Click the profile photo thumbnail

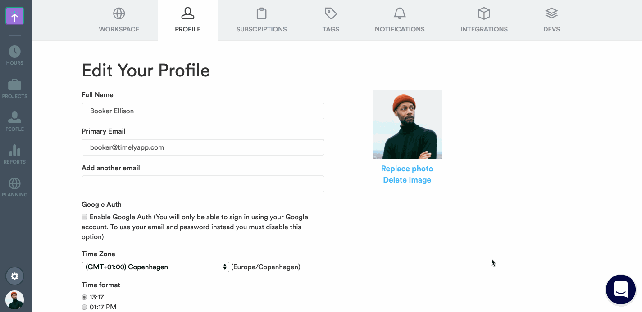[x=407, y=125]
